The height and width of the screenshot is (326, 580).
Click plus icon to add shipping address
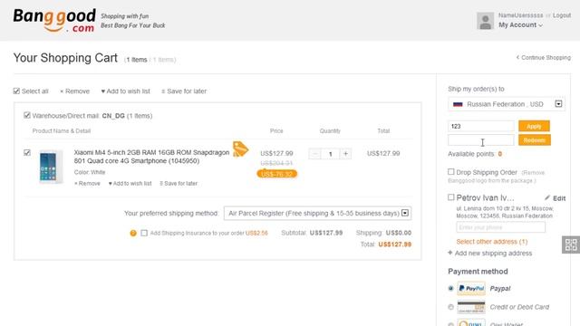(x=450, y=253)
